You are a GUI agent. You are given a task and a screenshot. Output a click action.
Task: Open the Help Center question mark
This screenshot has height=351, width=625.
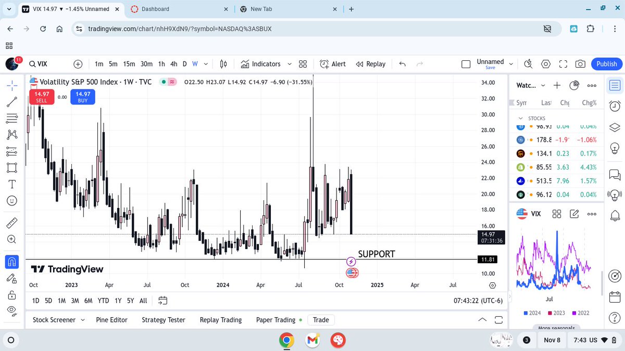click(615, 317)
